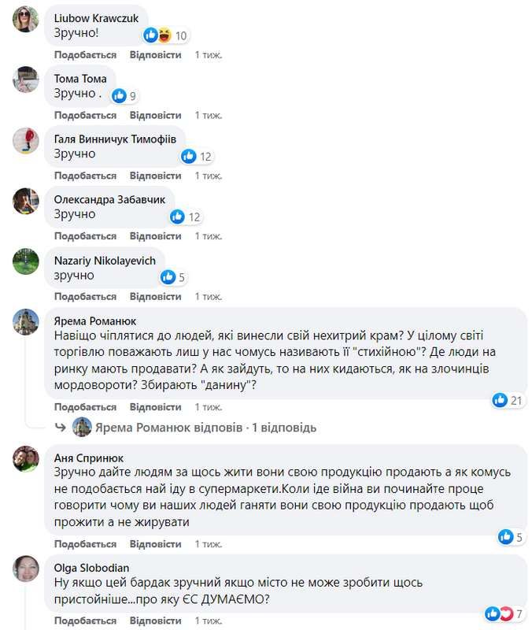Click the thumbs-up icon showing 5 on Аня Спринюк's comment
Viewport: 532px width, 630px height.
(507, 535)
